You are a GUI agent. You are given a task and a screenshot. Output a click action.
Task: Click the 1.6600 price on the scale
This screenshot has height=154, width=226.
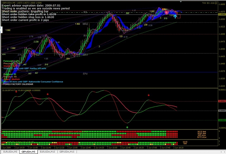(222, 4)
